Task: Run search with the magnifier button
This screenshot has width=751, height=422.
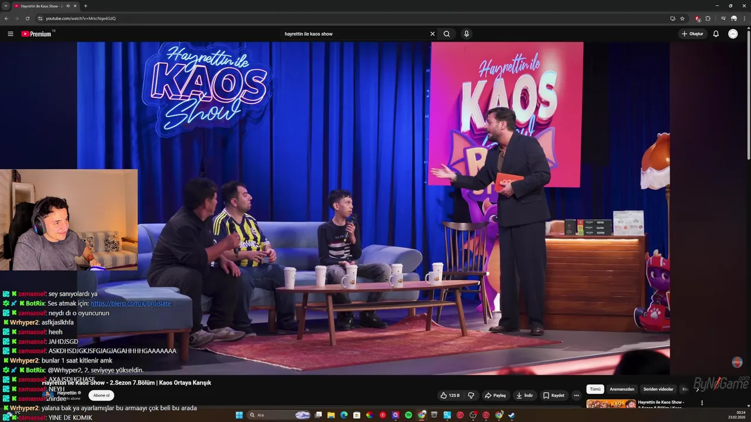Action: click(446, 34)
